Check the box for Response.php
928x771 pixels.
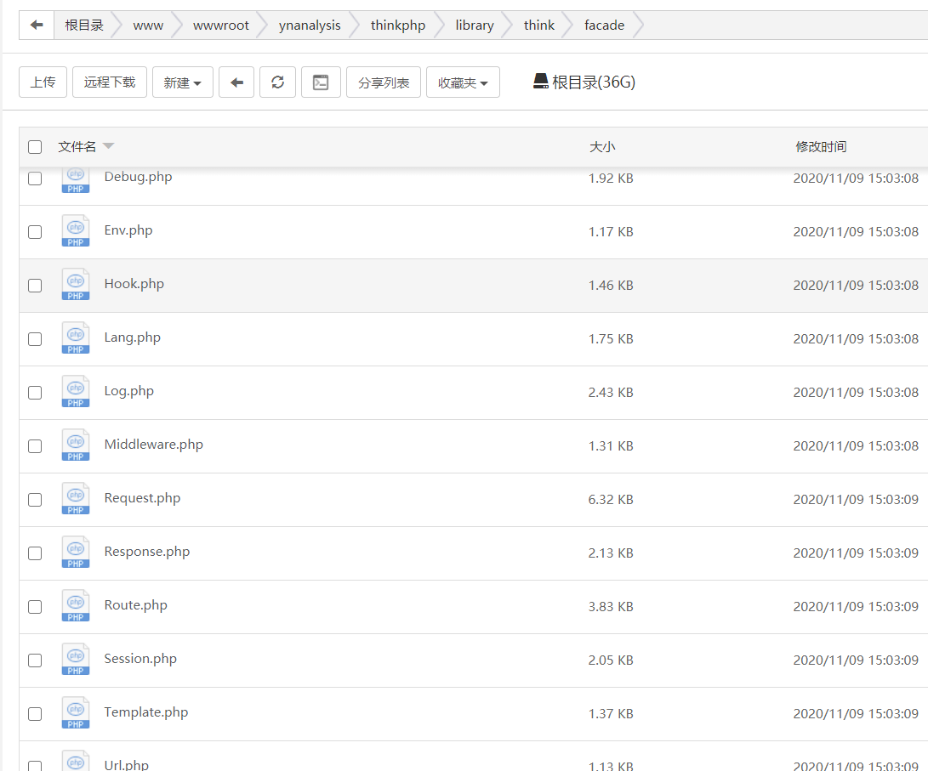35,553
